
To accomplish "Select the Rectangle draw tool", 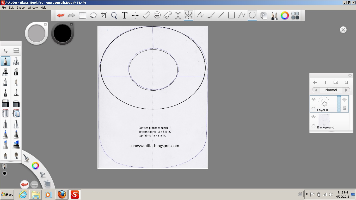I will [x=231, y=15].
